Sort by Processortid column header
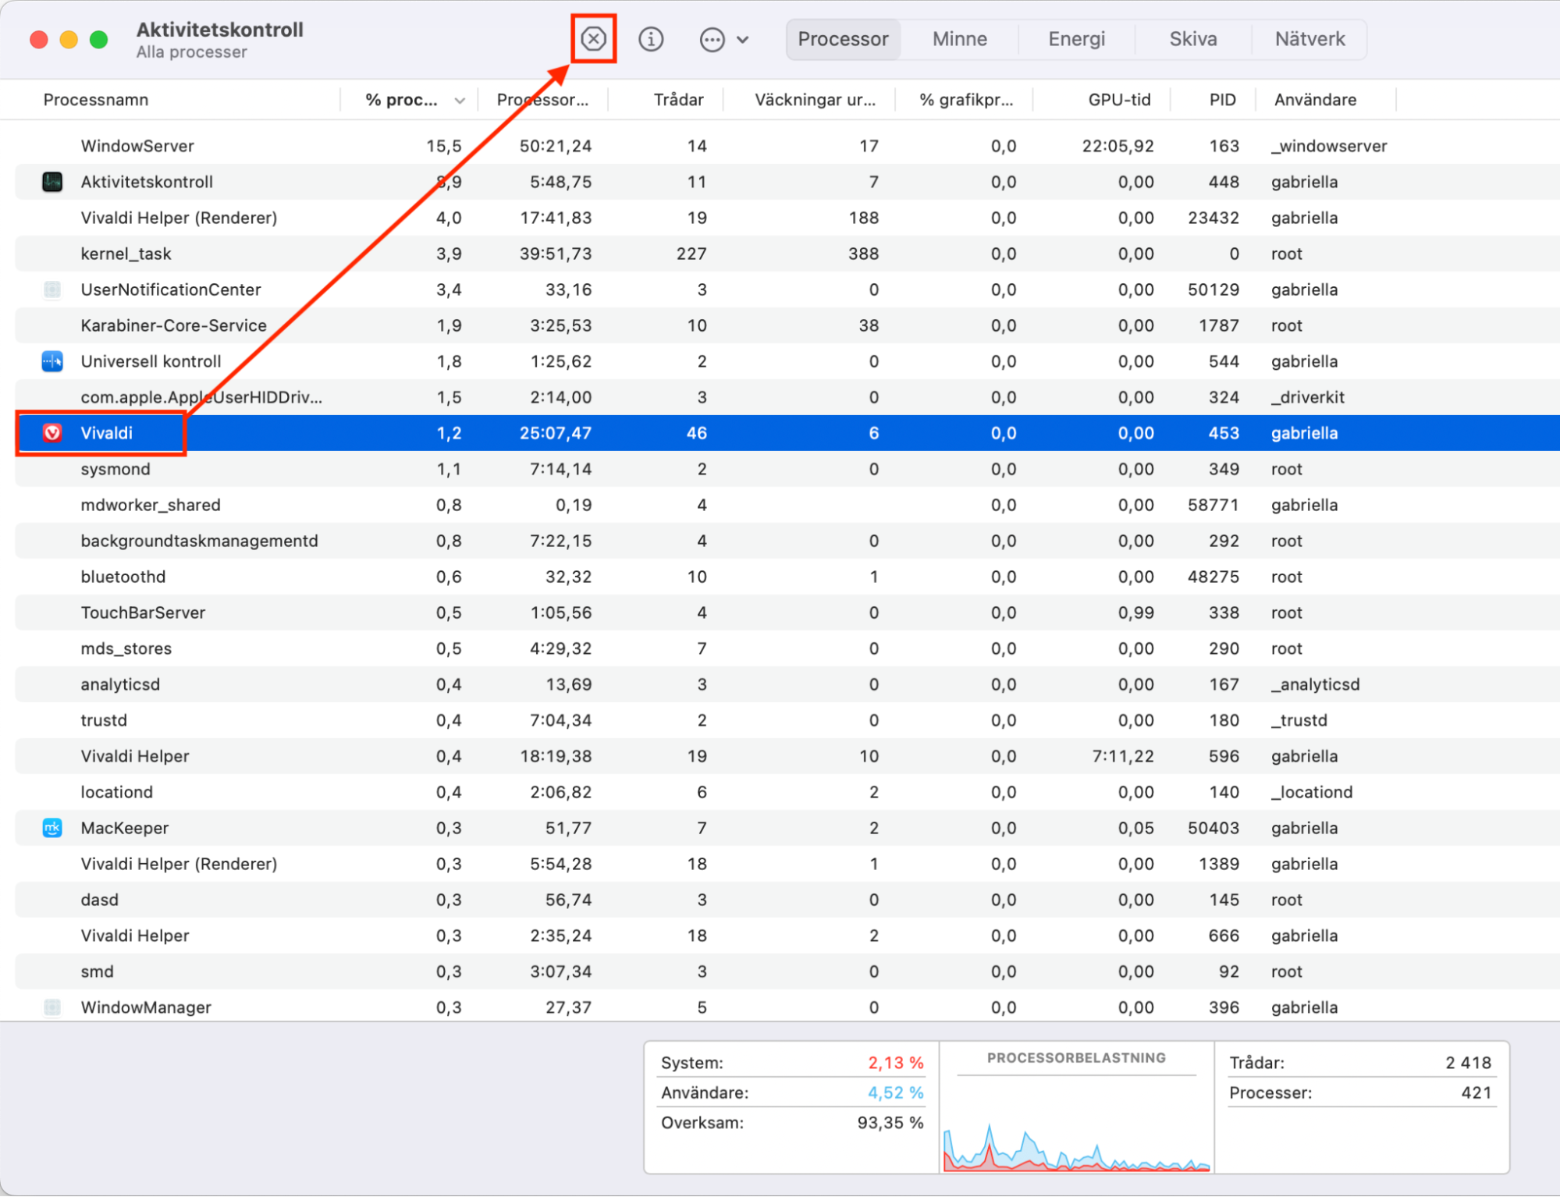Image resolution: width=1560 pixels, height=1197 pixels. pos(542,100)
